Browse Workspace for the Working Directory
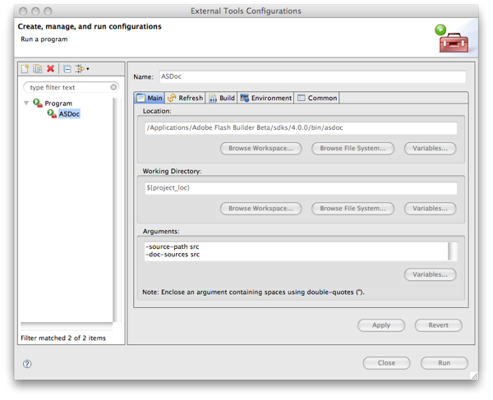 click(260, 209)
